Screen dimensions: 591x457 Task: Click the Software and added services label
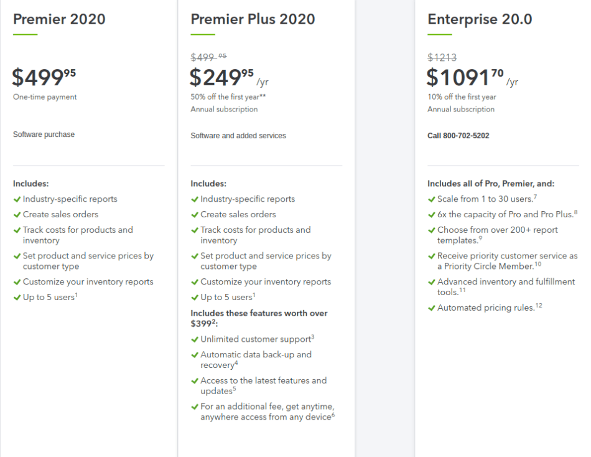(238, 136)
